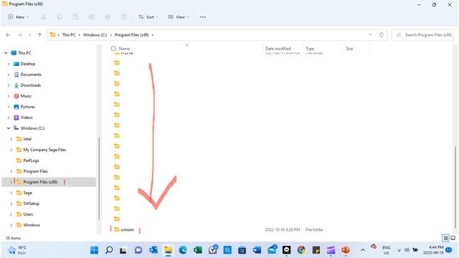Click the Copy icon in the toolbar
This screenshot has width=459, height=258.
point(60,17)
